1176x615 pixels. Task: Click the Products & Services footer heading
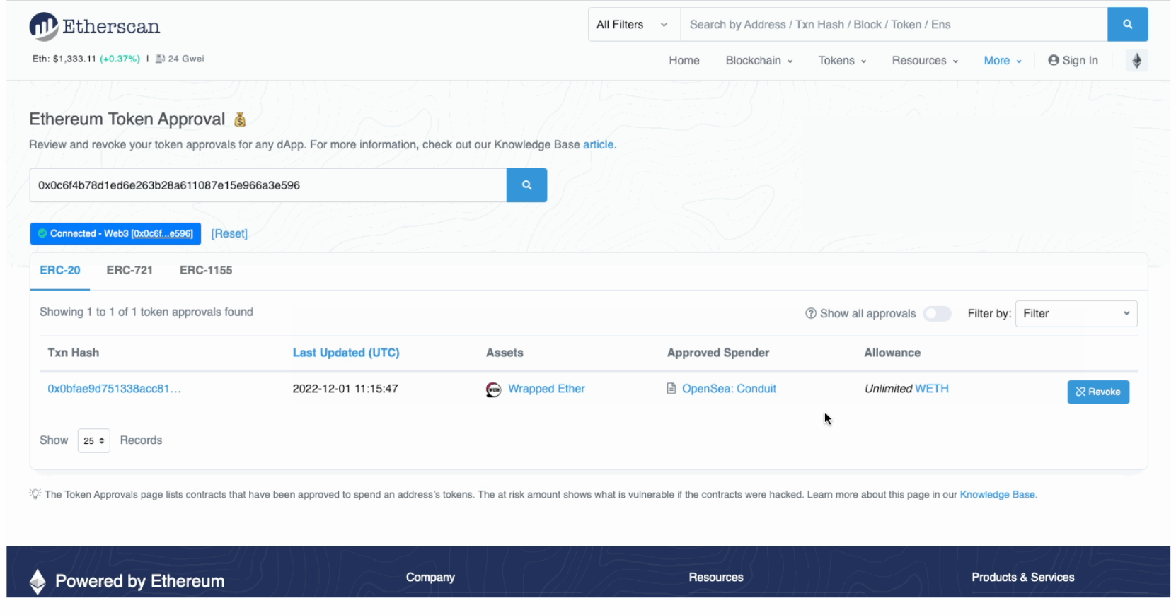click(1022, 578)
